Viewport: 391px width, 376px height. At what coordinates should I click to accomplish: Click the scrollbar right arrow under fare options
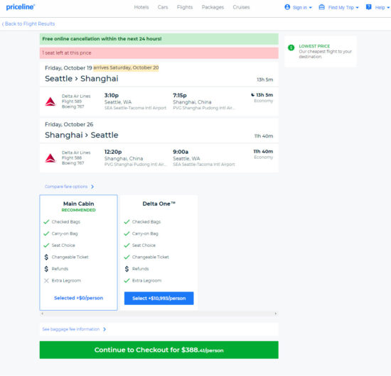click(276, 314)
